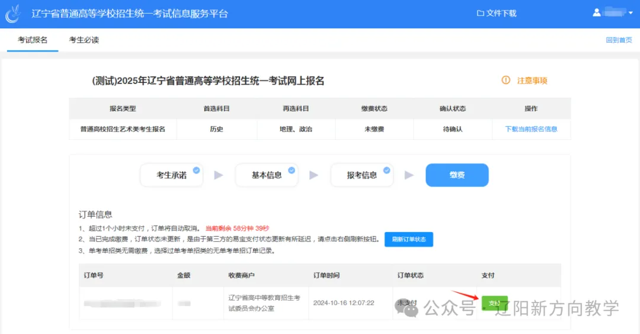Screen dimensions: 640x334
Task: Click the 待确认 status cell
Action: (x=453, y=129)
